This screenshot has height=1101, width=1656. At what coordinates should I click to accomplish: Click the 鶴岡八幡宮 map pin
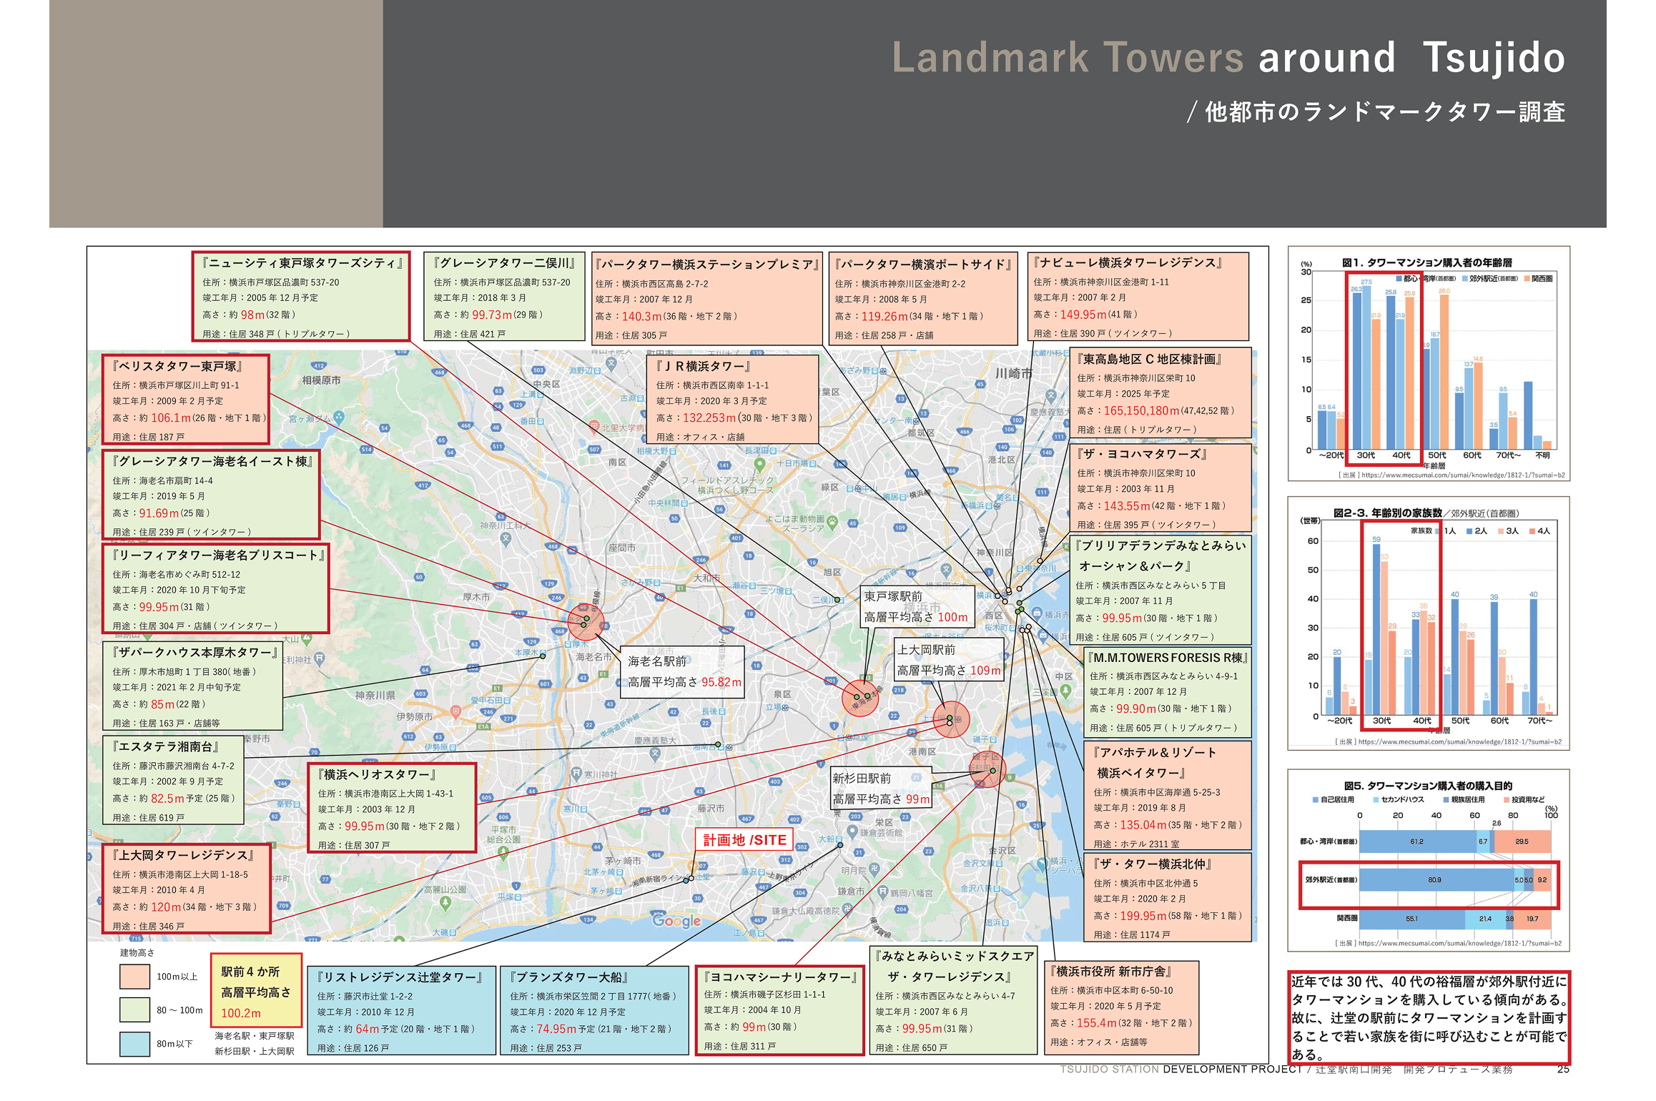click(x=884, y=892)
